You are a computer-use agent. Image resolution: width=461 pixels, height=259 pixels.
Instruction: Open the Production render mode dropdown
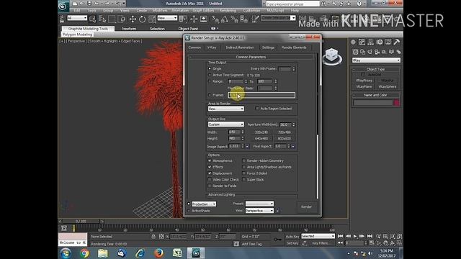tap(204, 204)
